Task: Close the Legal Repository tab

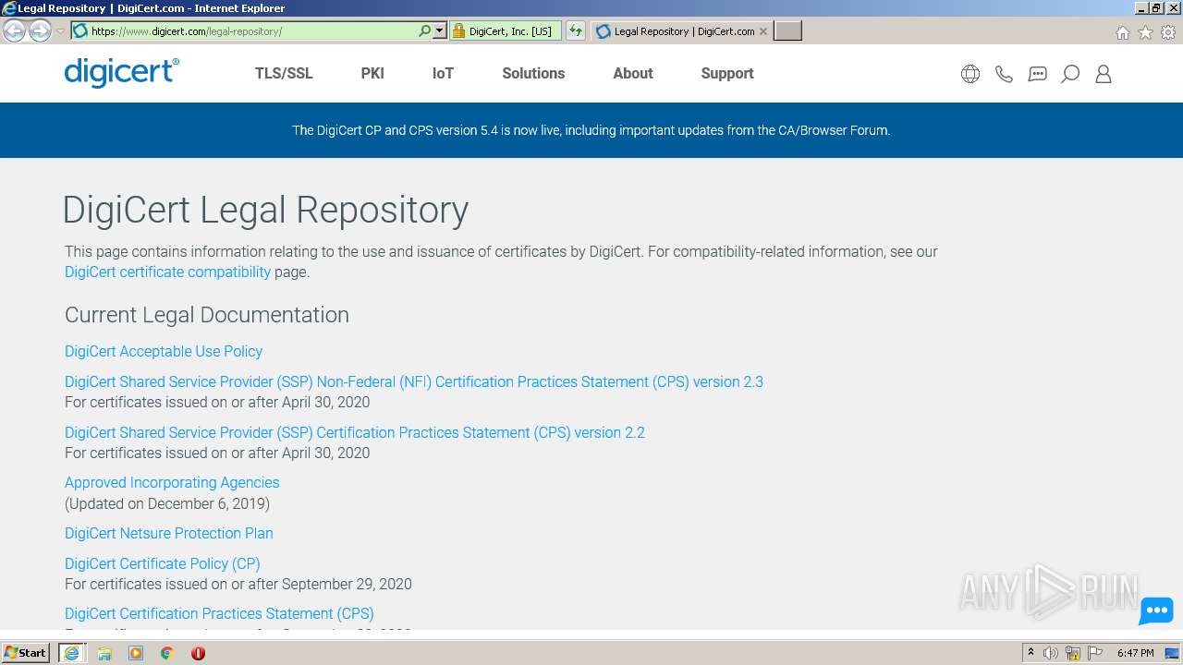Action: click(763, 31)
